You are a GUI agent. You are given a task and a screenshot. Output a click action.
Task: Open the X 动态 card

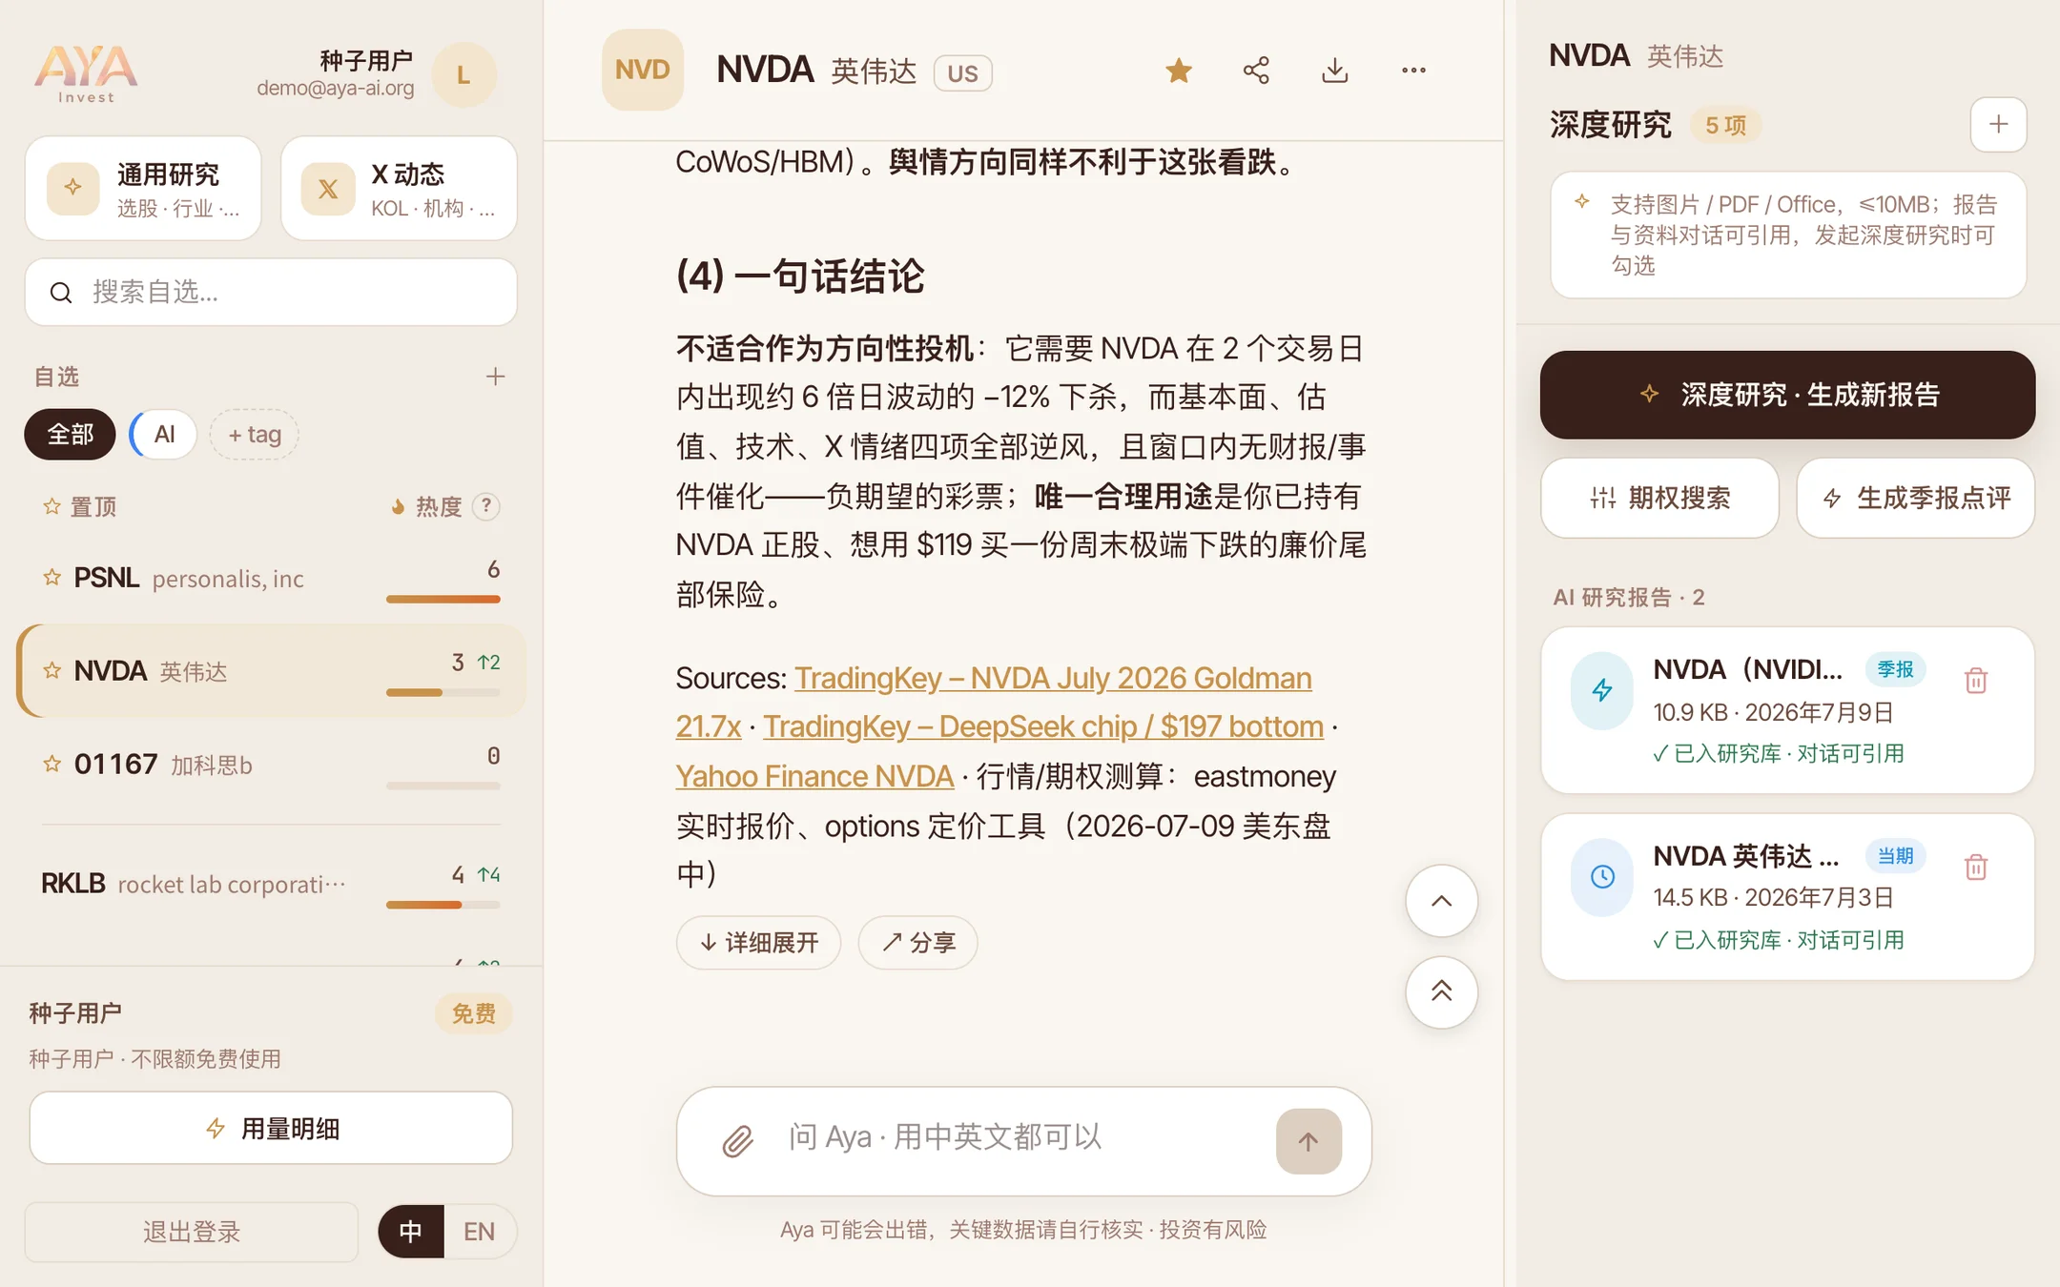tap(399, 188)
